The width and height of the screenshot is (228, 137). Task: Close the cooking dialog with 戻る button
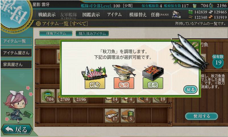(x=190, y=90)
